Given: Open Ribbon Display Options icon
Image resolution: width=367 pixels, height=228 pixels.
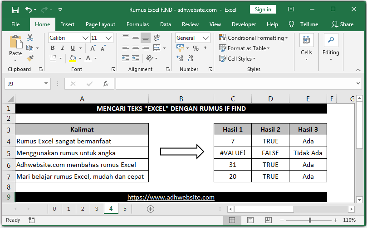Looking at the screenshot, I should point(291,9).
